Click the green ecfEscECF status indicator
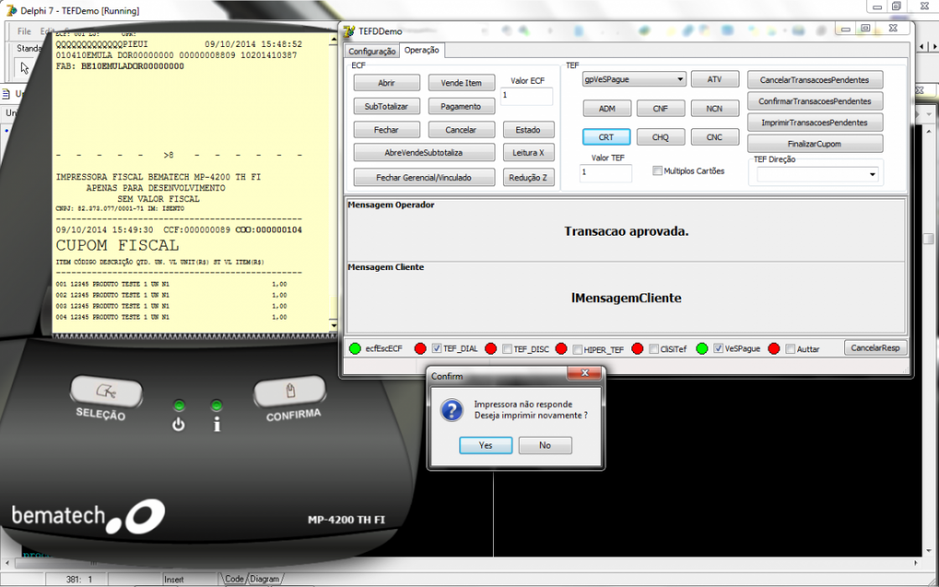 tap(355, 349)
